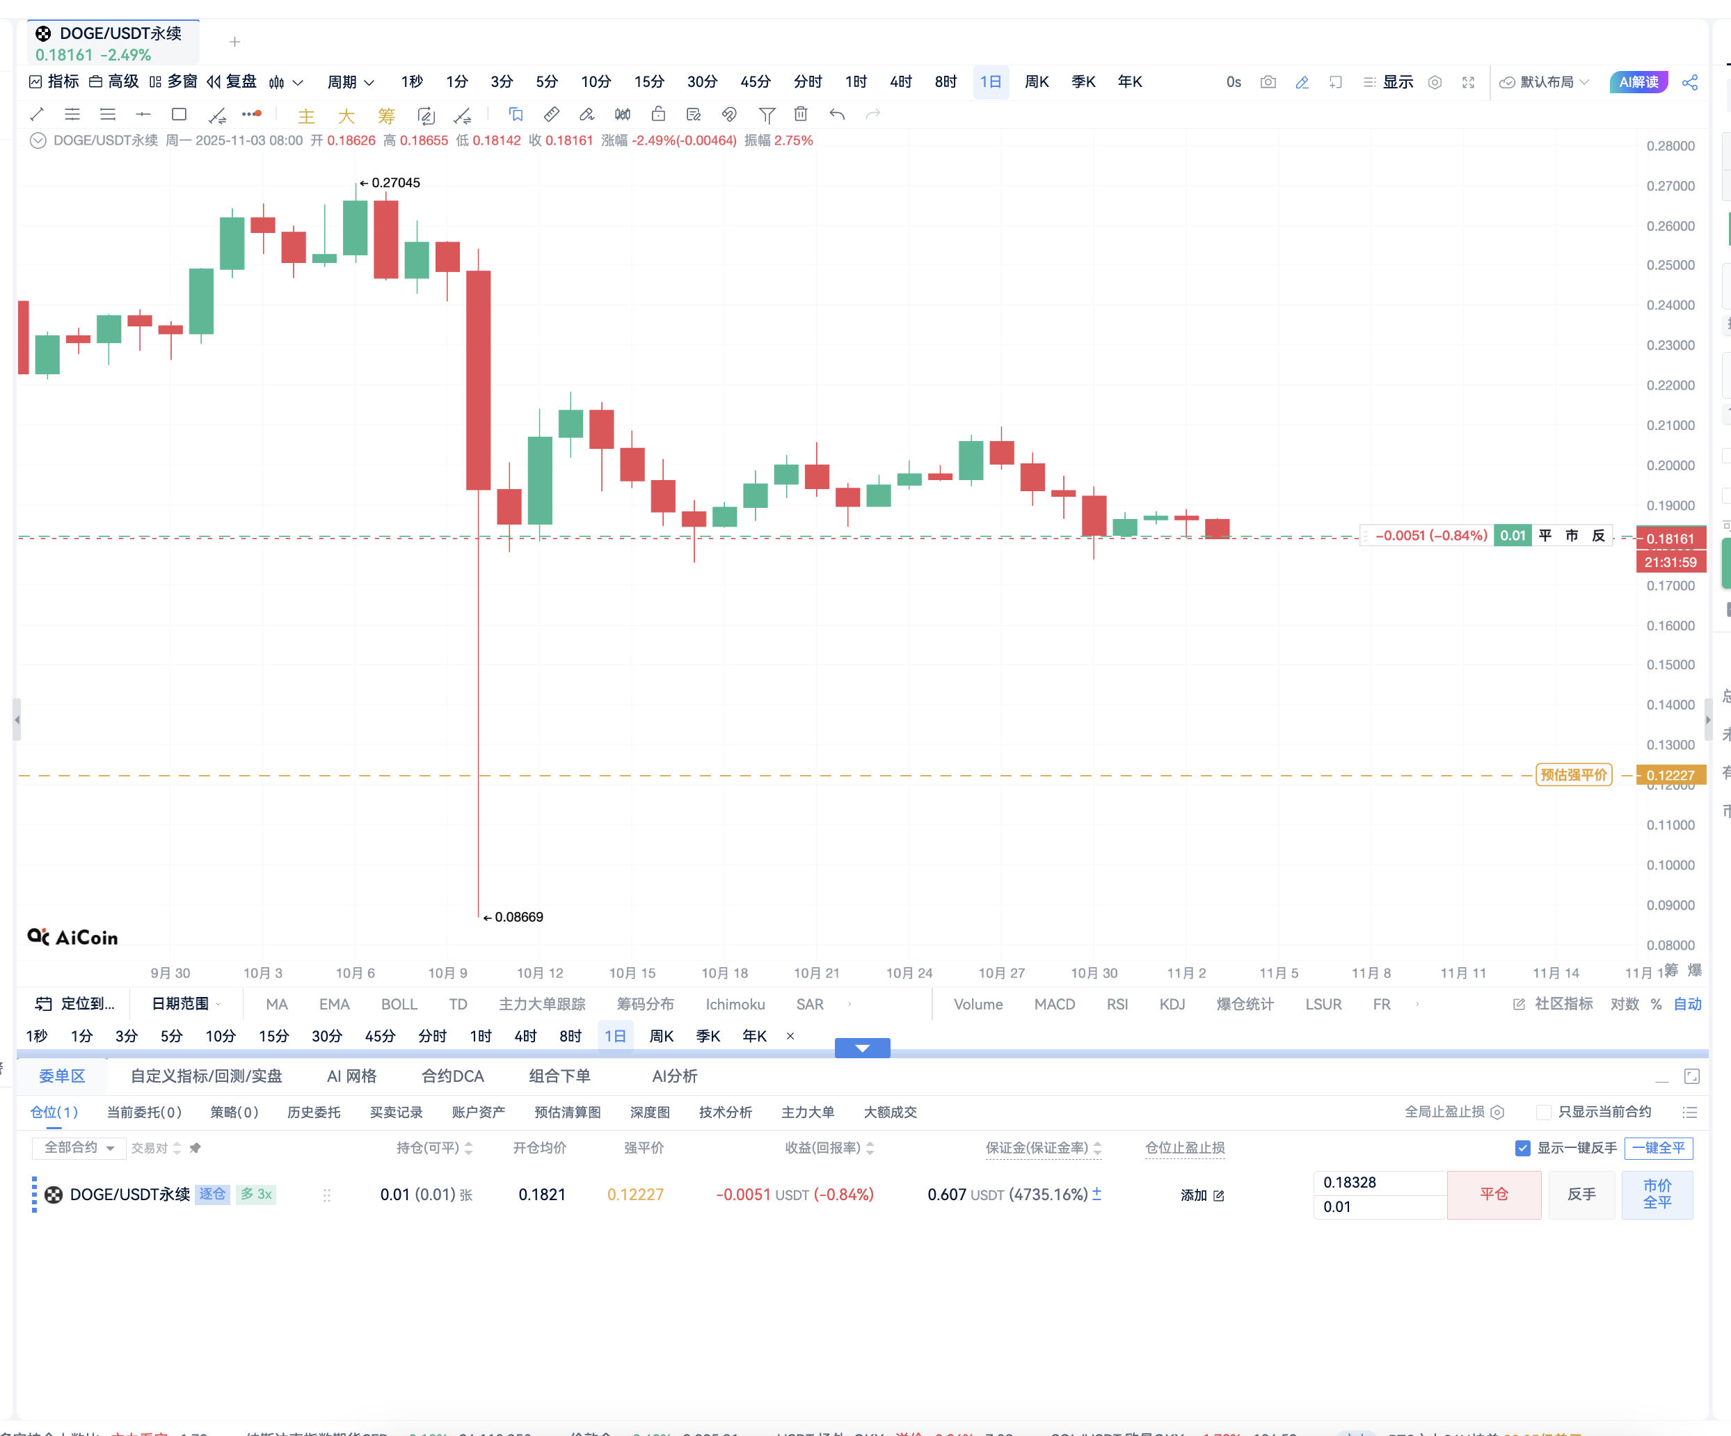Click the lock drawings icon
The image size is (1731, 1436).
[x=657, y=115]
